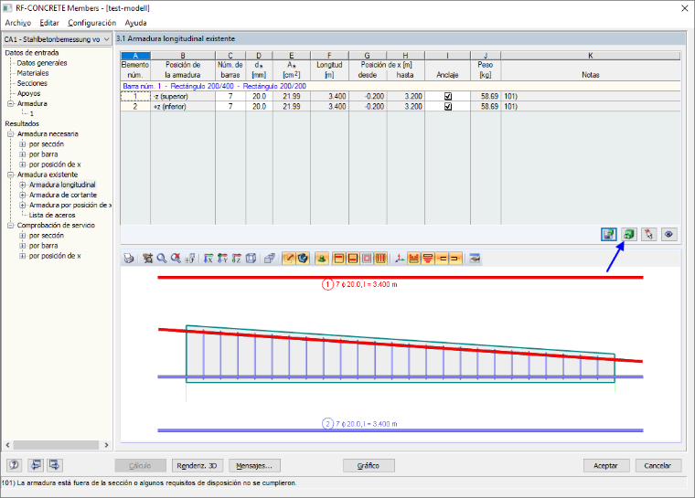Open the Mensajes... dialog
This screenshot has width=695, height=498.
point(254,466)
